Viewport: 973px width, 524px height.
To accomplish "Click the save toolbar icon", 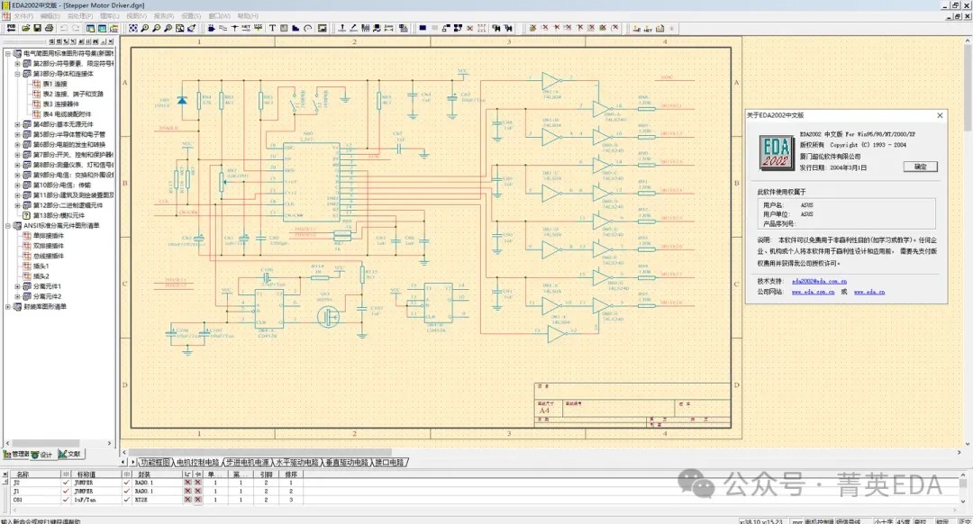I will (x=37, y=28).
